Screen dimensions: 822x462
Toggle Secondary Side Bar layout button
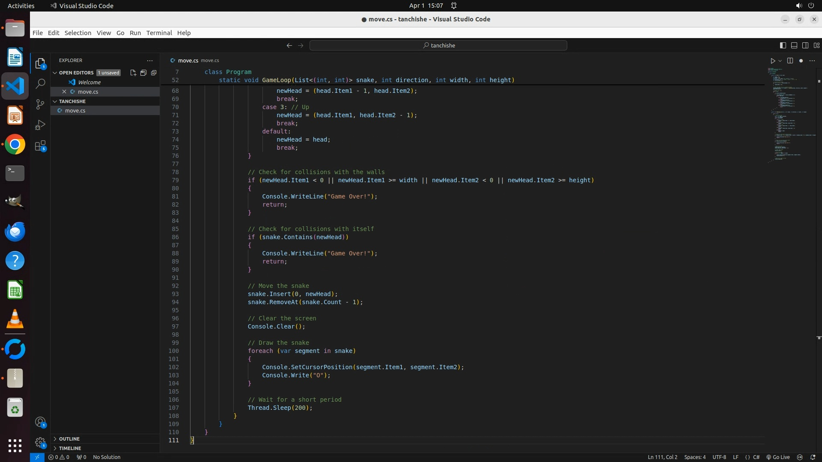tap(805, 45)
